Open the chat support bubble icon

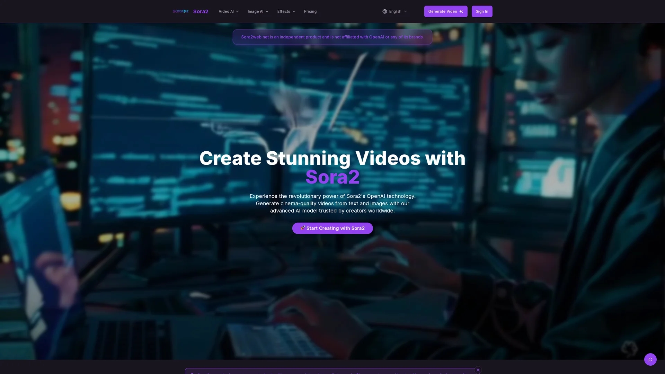[650, 359]
